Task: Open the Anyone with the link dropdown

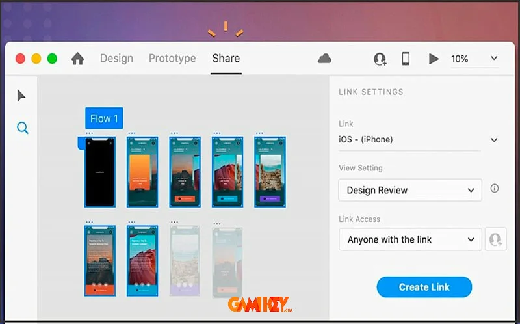Action: click(x=410, y=239)
